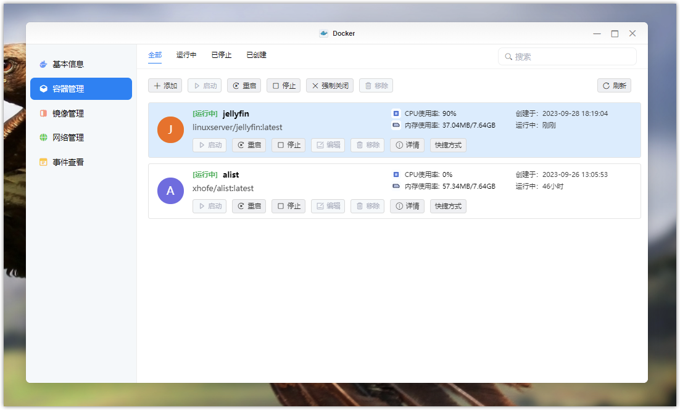Click the alist container name
680x410 pixels.
(x=231, y=174)
